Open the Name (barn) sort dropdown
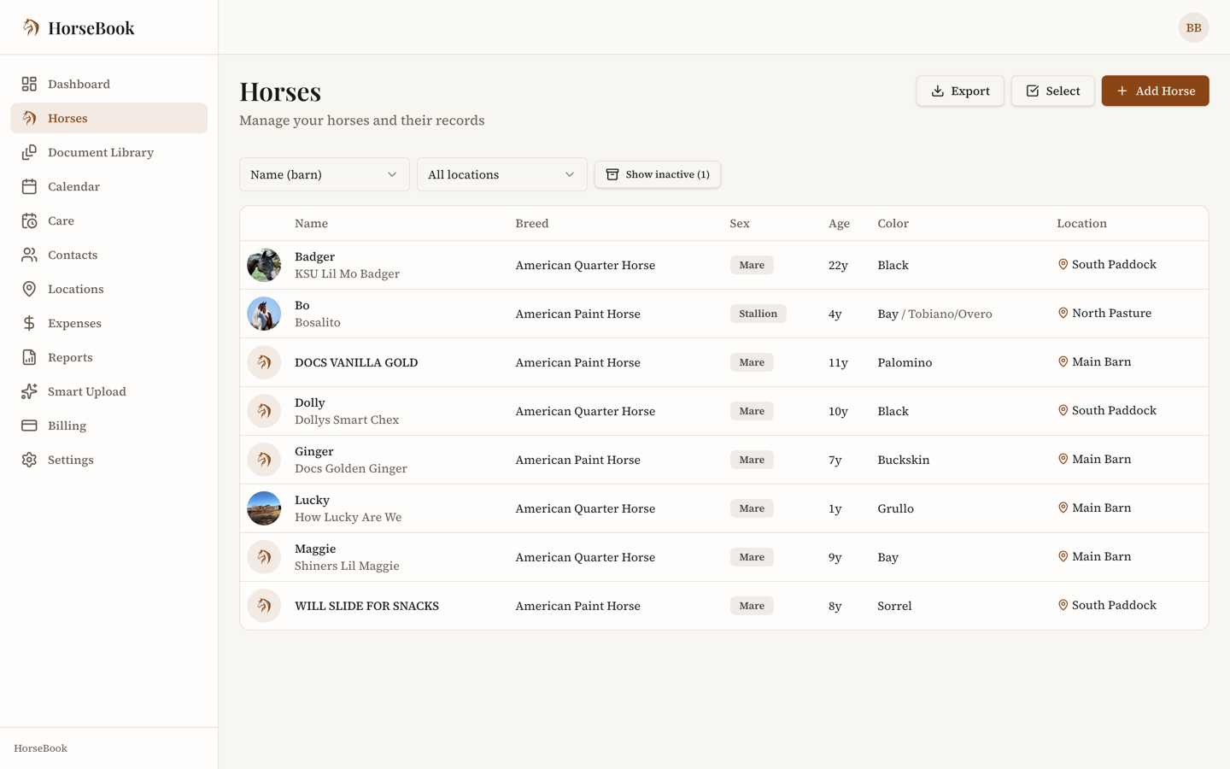This screenshot has width=1230, height=769. pyautogui.click(x=325, y=174)
